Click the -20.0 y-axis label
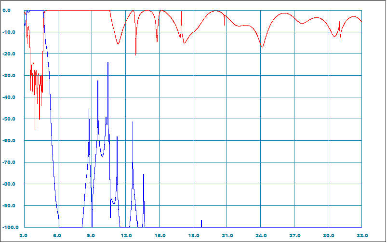The image size is (387, 243). point(10,54)
